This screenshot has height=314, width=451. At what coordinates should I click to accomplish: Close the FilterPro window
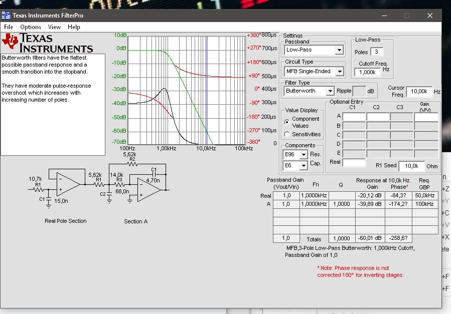point(430,16)
